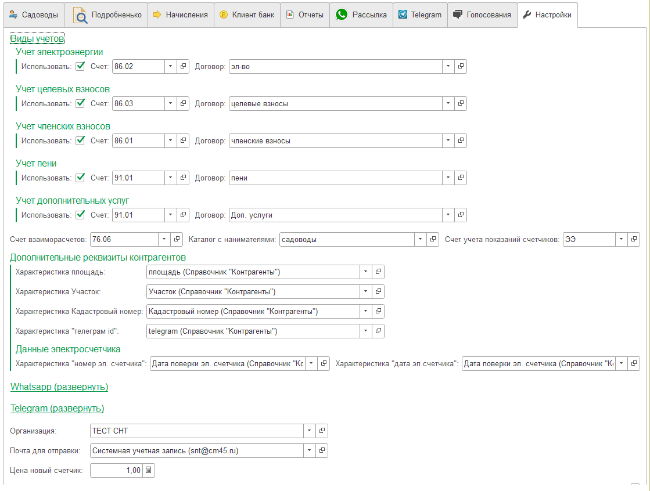
Task: Click open icon next to account 86.02
Action: coord(183,67)
